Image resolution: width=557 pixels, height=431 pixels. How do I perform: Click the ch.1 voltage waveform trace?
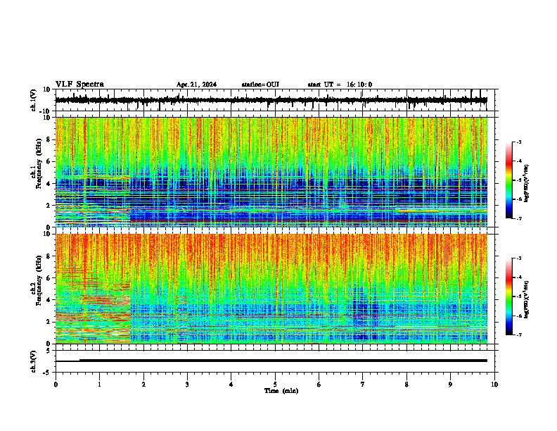pyautogui.click(x=271, y=100)
